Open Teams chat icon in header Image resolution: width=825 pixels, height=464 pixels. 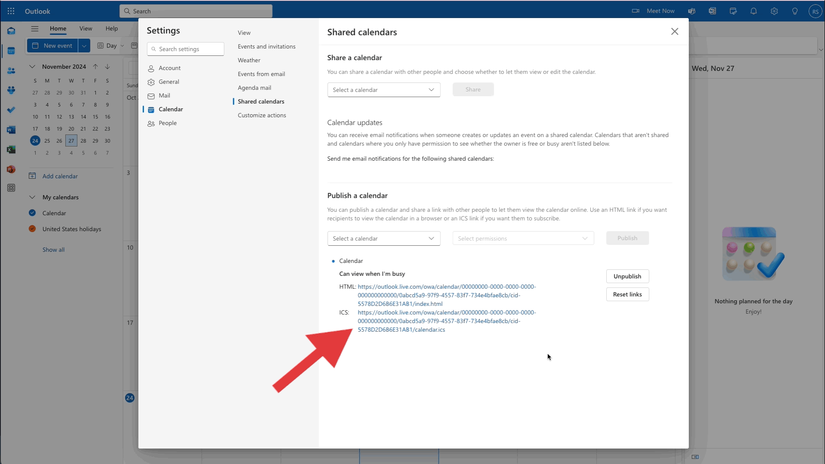click(x=692, y=11)
